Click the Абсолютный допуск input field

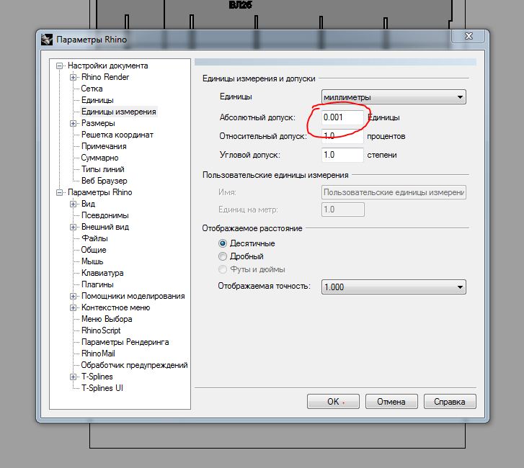342,117
